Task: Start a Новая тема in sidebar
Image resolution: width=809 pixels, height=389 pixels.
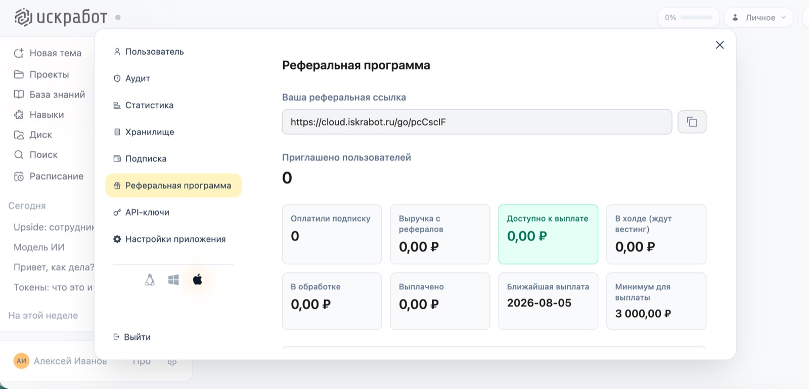Action: tap(48, 53)
